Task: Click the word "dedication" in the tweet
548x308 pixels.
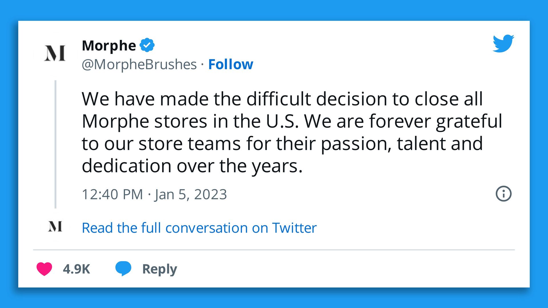Action: [x=126, y=166]
